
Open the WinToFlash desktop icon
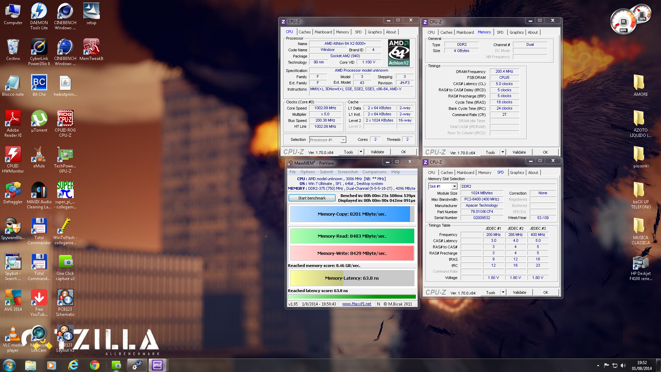click(x=65, y=231)
